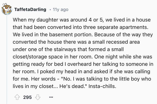
Task: Click the words "getting ready for bed"
Action: (38, 64)
